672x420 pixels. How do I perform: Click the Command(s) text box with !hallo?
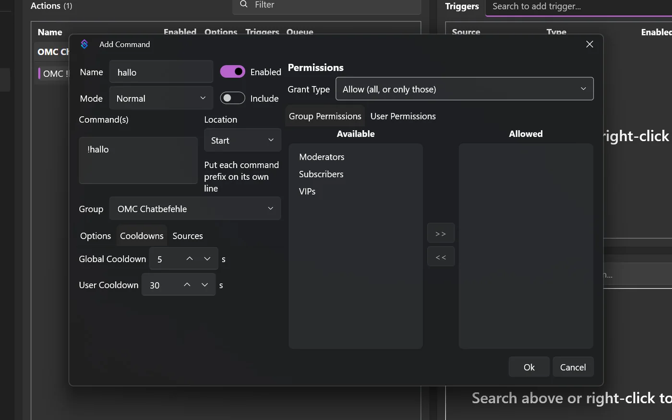point(138,160)
